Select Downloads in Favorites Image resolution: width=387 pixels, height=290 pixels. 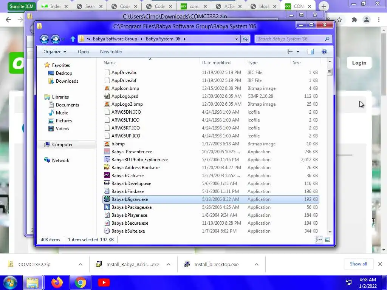[x=67, y=81]
